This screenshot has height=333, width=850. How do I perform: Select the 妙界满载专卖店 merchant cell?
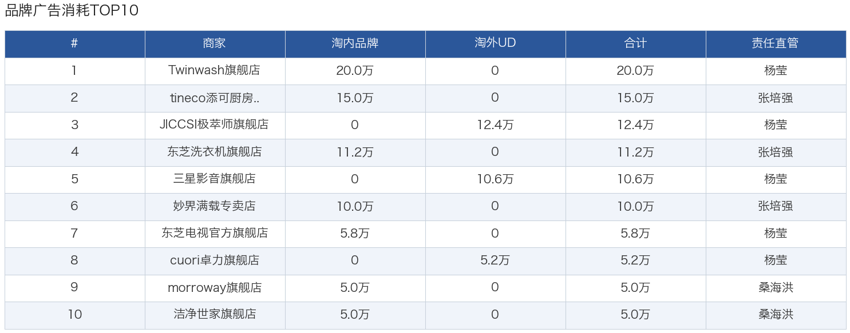point(215,206)
